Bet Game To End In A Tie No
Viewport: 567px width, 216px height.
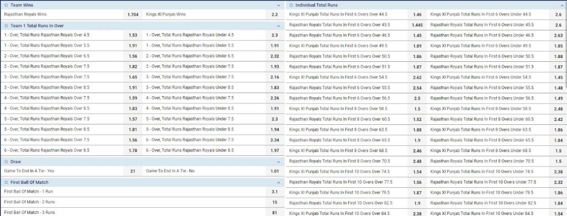point(275,171)
